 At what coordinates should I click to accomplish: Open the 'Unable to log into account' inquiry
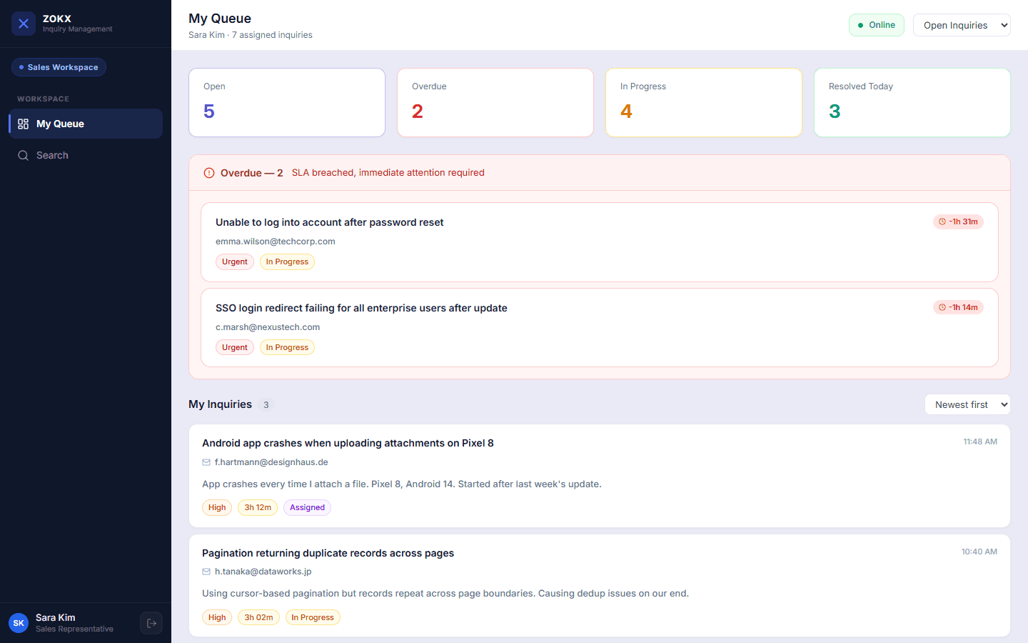[600, 242]
